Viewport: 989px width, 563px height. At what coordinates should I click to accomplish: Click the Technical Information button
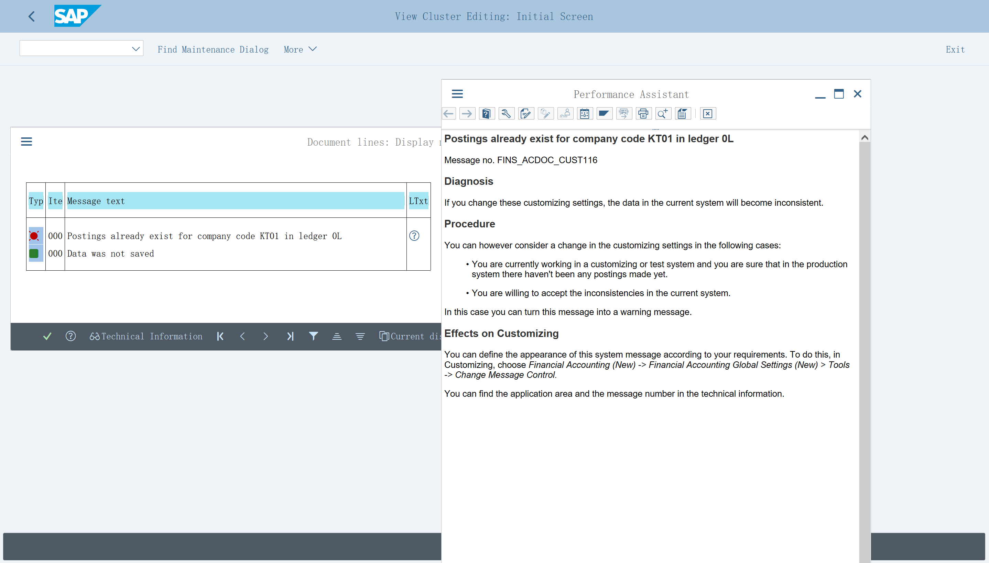[146, 336]
